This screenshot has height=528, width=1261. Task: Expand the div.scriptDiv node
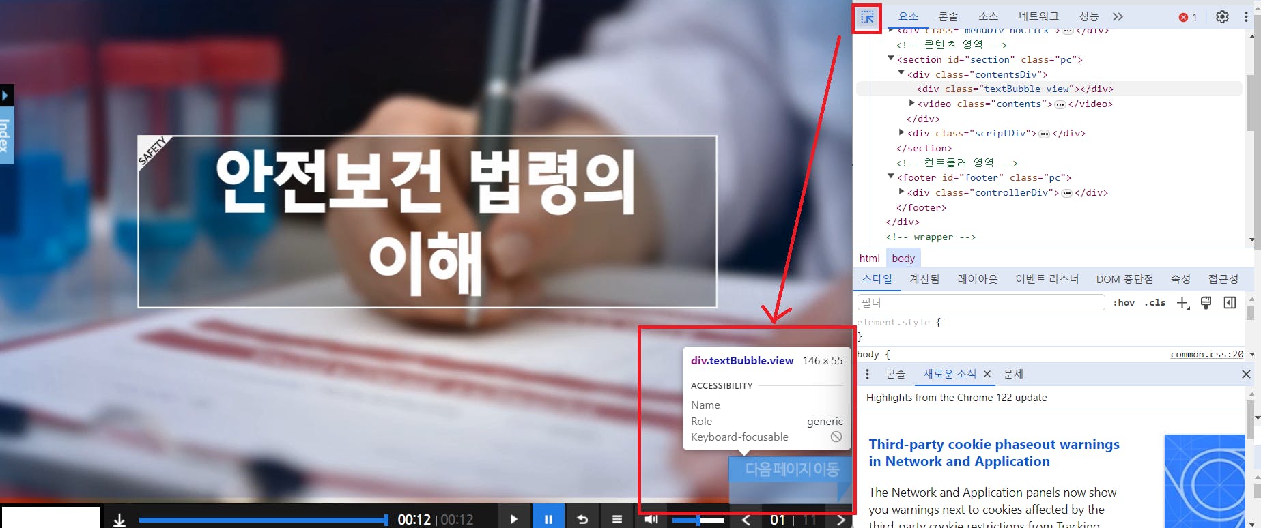pos(901,132)
